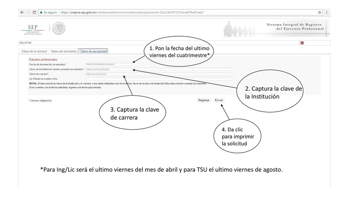351x197 pixels.
Task: Reload the page with the refresh icon
Action: pyautogui.click(x=34, y=12)
